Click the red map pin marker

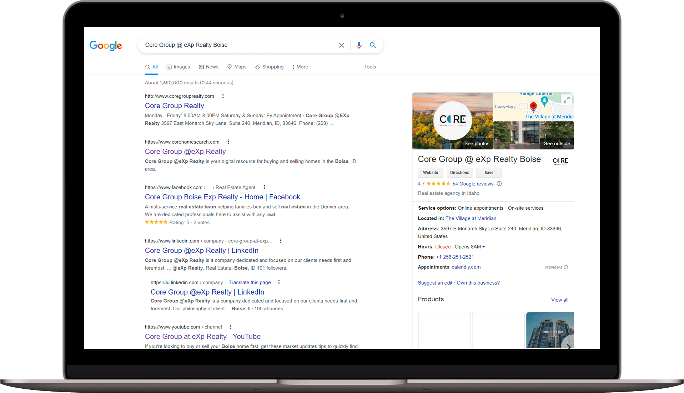533,106
